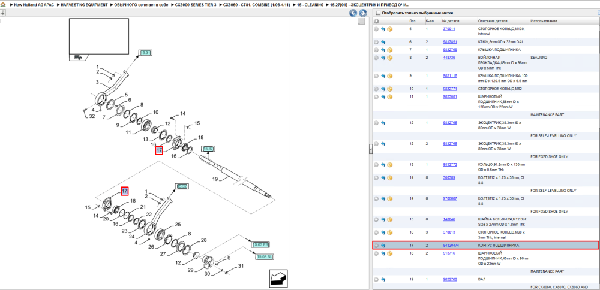Open the 15.37 reference callout in diagram
The width and height of the screenshot is (600, 290).
208,148
